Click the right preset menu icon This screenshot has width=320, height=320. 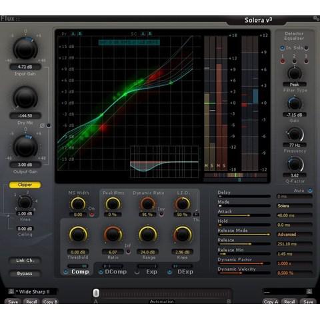click(x=309, y=291)
